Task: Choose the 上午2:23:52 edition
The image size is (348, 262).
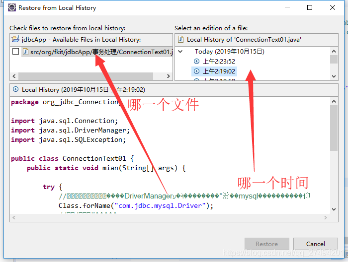Action: pos(219,62)
